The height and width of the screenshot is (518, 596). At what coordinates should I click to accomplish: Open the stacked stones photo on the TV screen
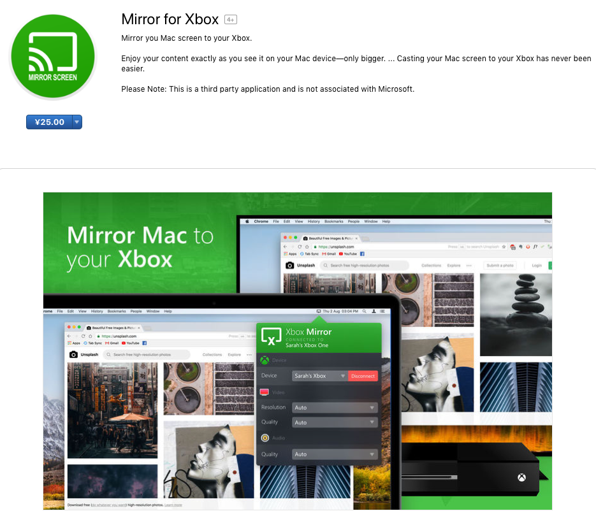pos(516,315)
